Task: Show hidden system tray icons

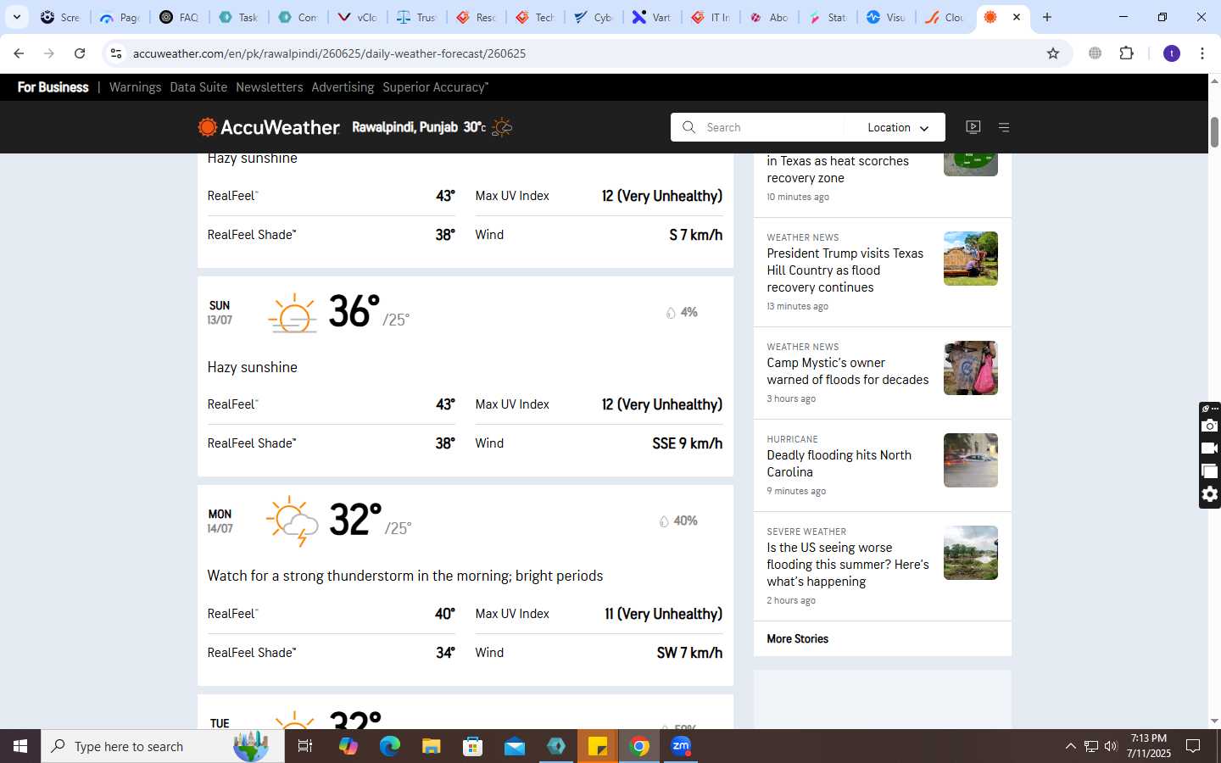Action: 1070,746
